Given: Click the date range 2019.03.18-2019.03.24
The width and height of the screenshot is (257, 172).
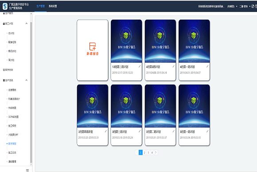Looking at the screenshot, I should pos(123,138).
